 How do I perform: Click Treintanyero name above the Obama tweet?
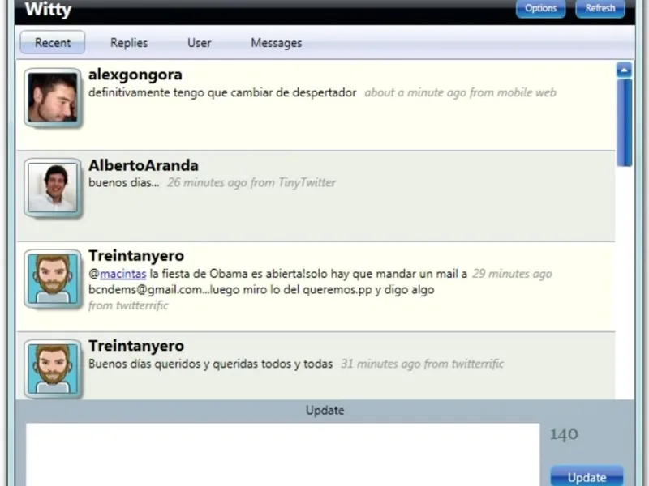click(x=136, y=256)
